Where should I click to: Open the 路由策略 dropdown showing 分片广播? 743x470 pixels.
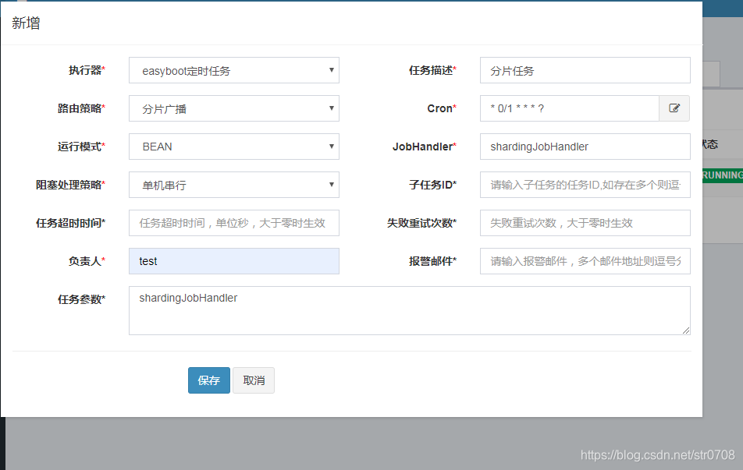234,108
